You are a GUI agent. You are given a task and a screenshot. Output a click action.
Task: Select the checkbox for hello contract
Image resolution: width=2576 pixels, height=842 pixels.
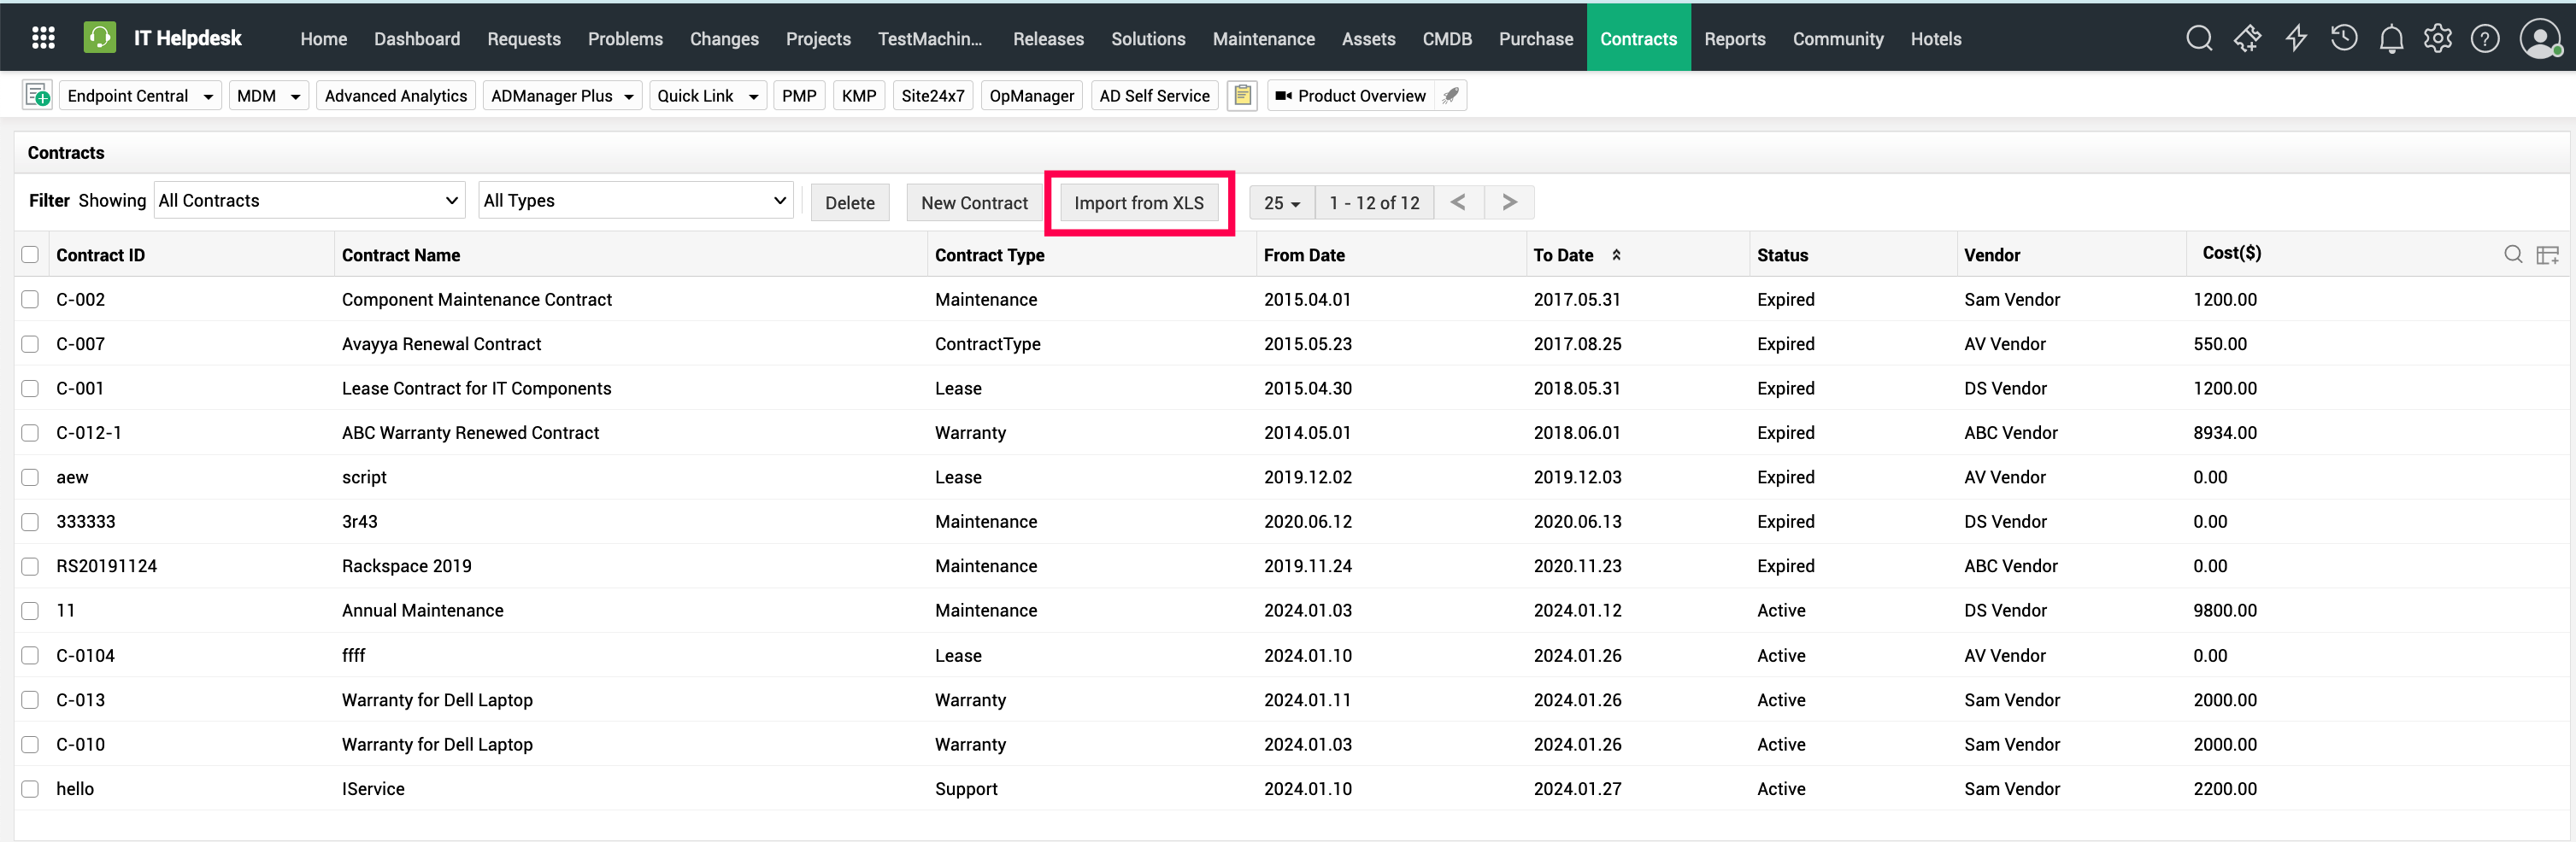click(30, 788)
